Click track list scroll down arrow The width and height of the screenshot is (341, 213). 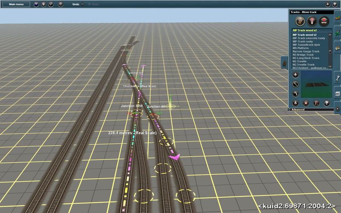330,66
